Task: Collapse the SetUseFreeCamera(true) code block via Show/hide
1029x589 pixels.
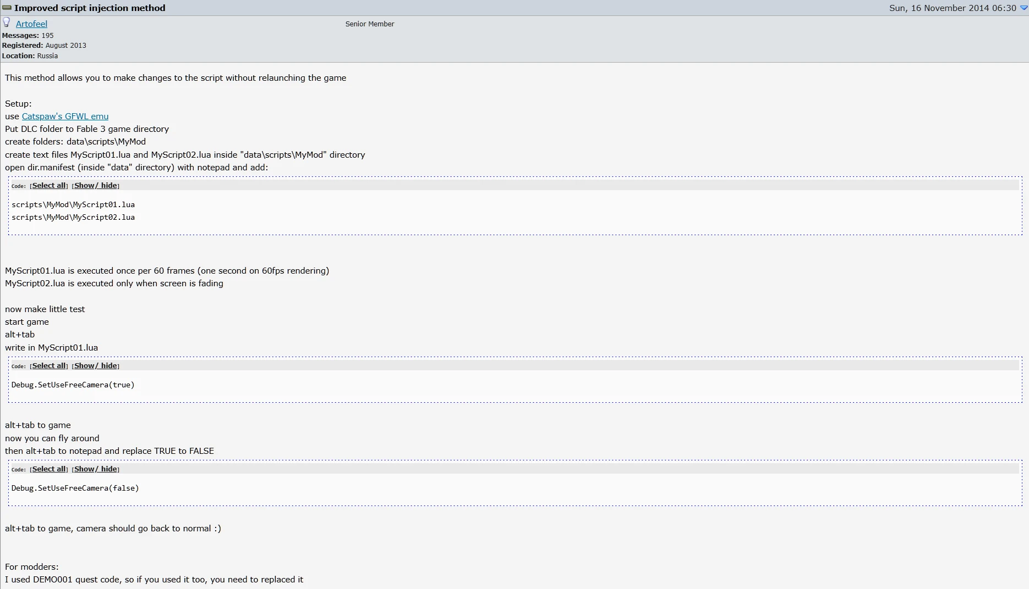Action: click(96, 366)
